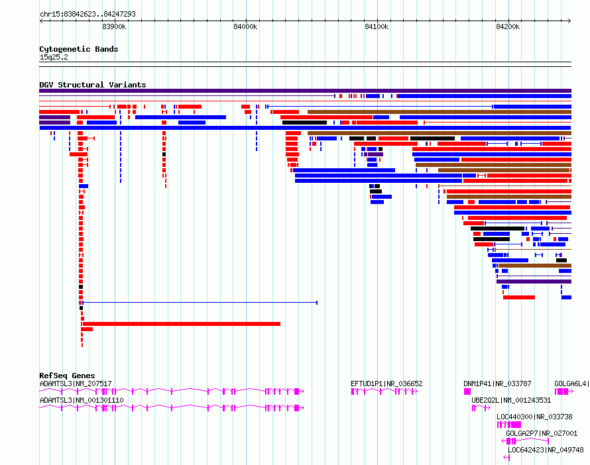
Task: Click the 83900k ruler tick label
Action: click(114, 26)
